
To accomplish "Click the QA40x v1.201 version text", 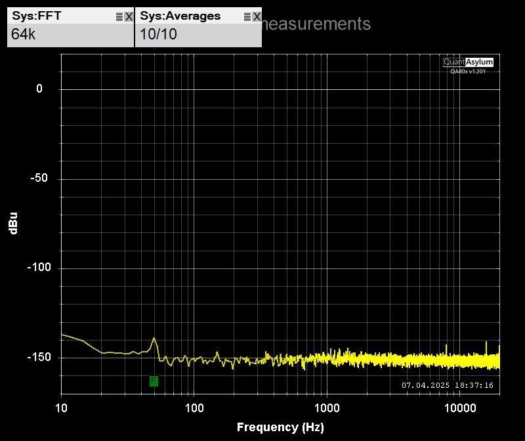I will point(468,72).
